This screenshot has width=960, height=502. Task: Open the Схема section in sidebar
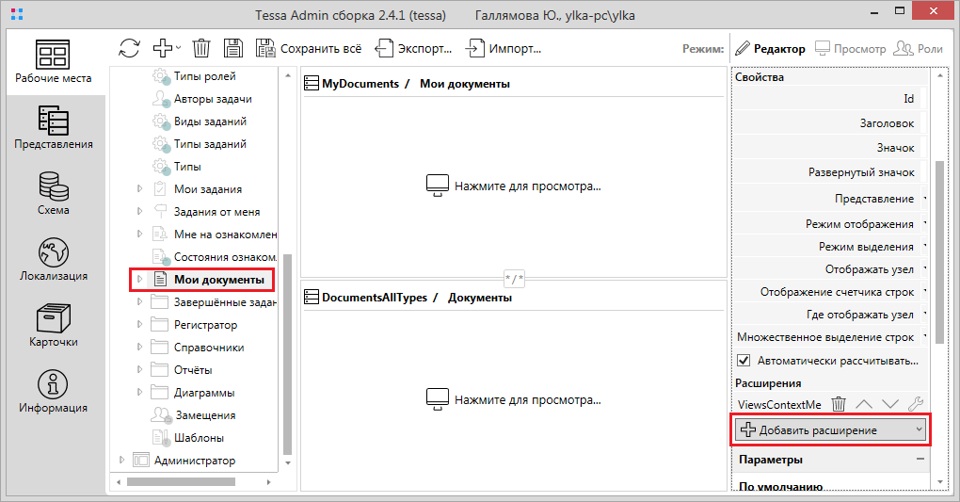54,194
